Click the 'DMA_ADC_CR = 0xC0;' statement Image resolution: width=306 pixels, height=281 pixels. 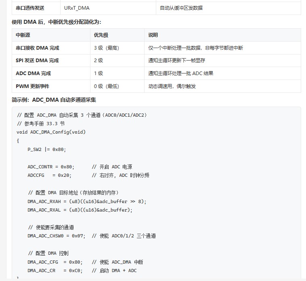pos(55,271)
